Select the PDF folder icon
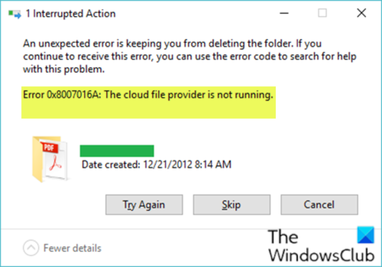The width and height of the screenshot is (382, 267). tap(49, 158)
